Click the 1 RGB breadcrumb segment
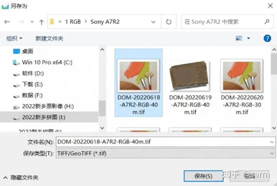This screenshot has width=277, height=186. [x=73, y=22]
